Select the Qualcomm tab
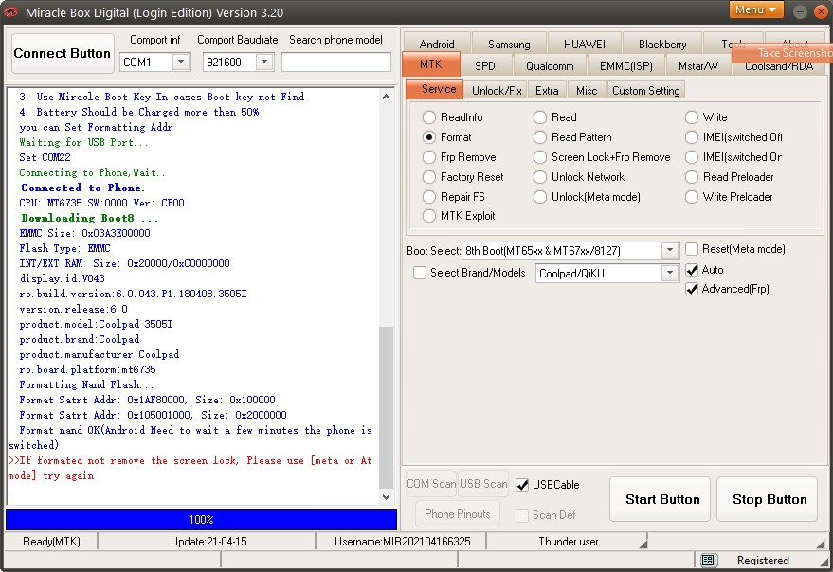The width and height of the screenshot is (833, 572). (x=550, y=66)
